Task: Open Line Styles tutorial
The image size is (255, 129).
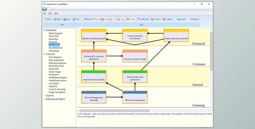Action: [x=54, y=84]
